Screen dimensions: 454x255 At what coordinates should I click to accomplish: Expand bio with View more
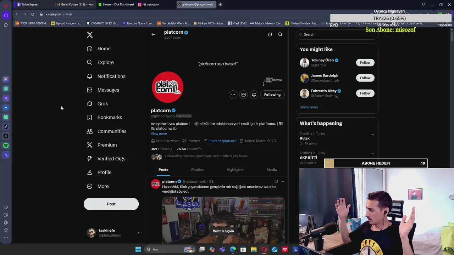click(x=159, y=134)
